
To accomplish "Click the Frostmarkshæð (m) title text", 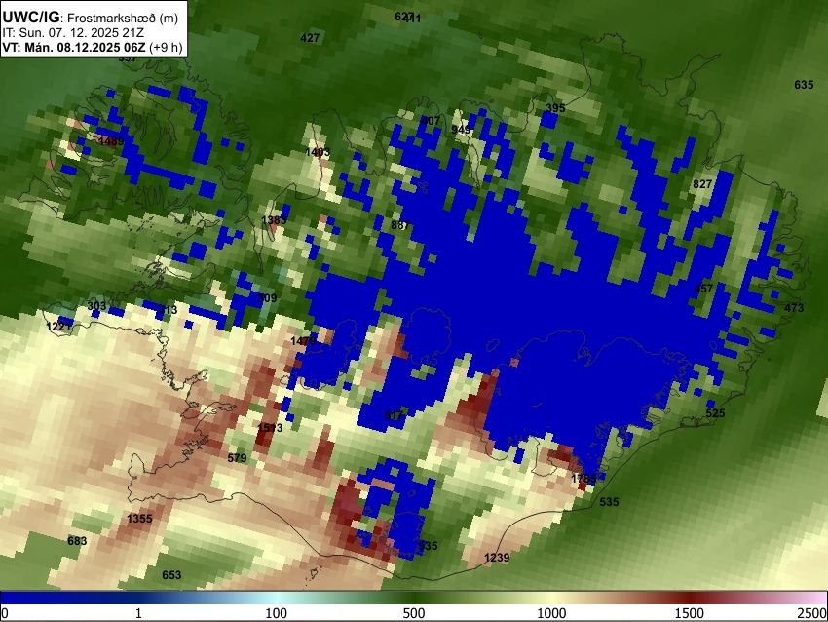I will pos(123,19).
